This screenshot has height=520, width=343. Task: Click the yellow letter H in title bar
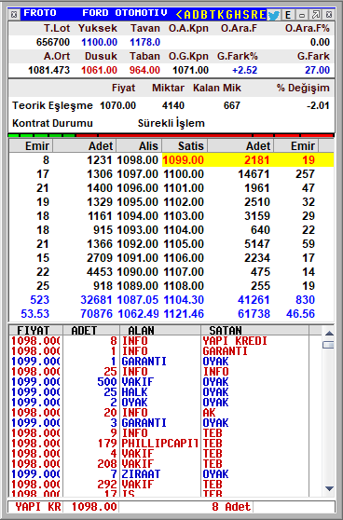click(x=237, y=15)
